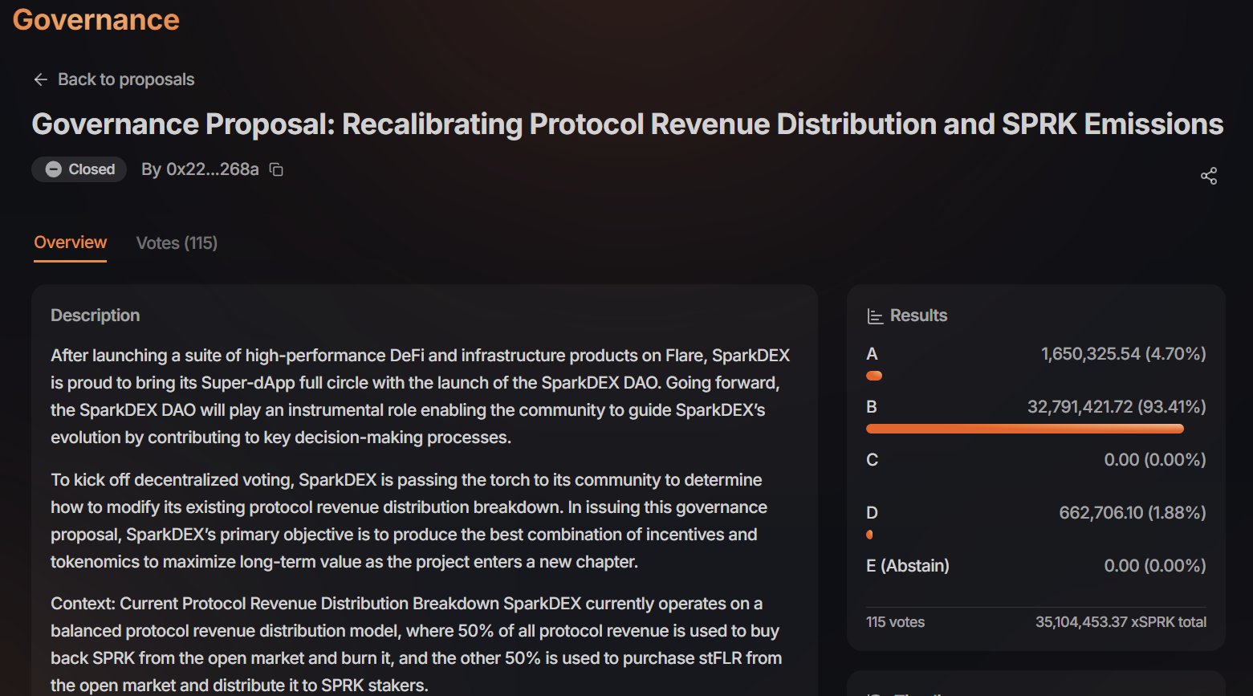
Task: Copy the proposer address 0x22...268a
Action: click(276, 169)
